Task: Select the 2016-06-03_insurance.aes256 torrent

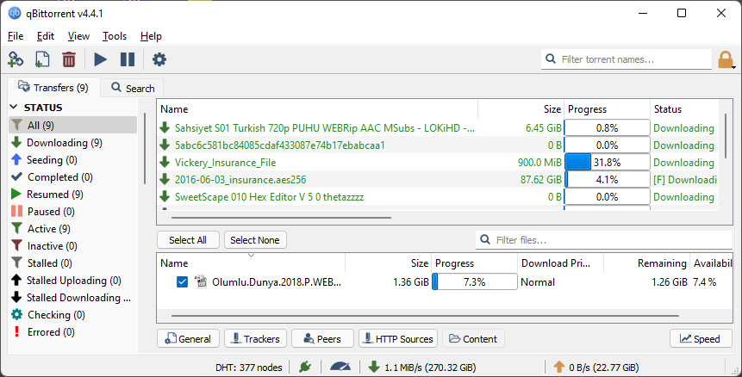Action: coord(437,180)
